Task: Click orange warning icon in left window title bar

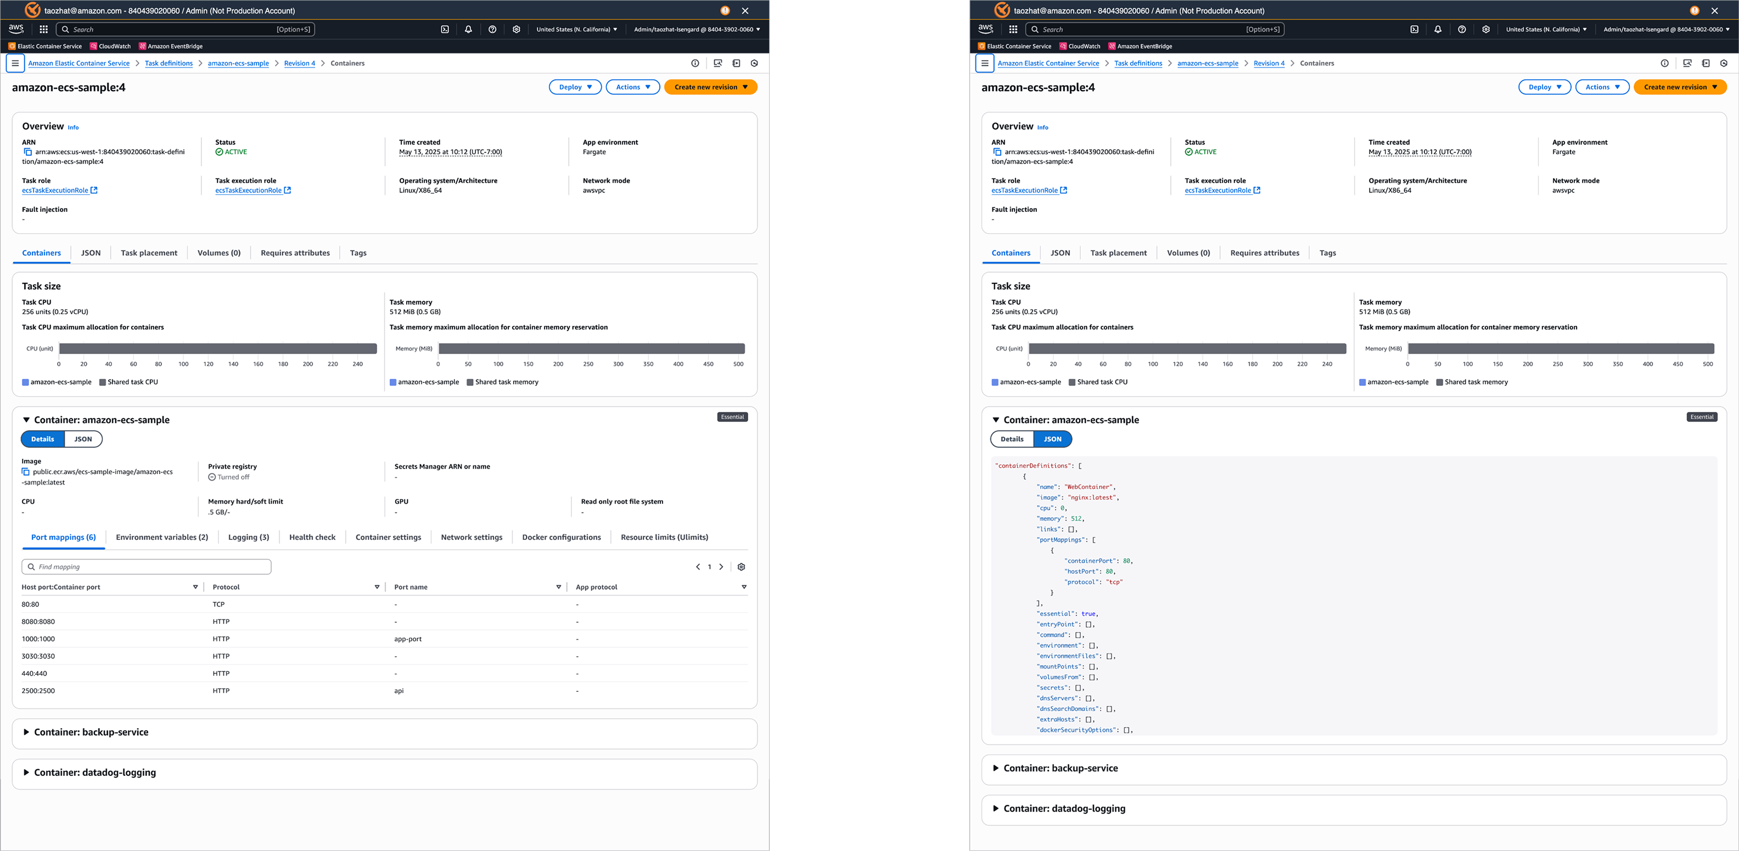Action: pos(725,11)
